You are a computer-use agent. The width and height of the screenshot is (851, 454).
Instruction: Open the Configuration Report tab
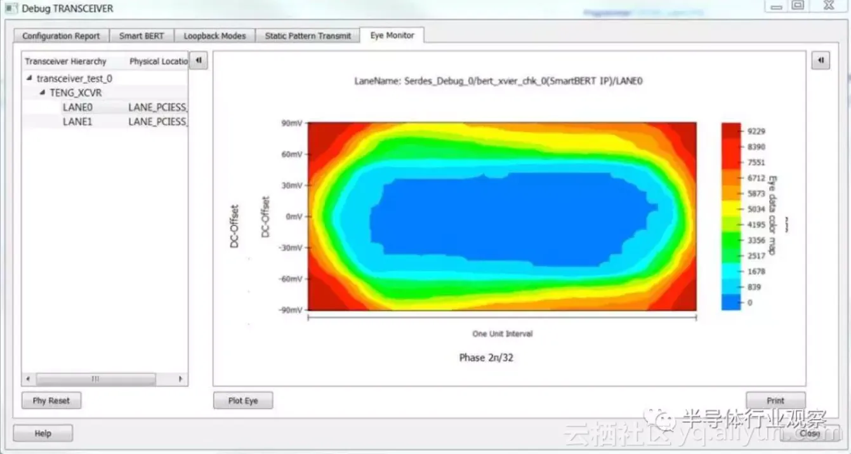62,36
